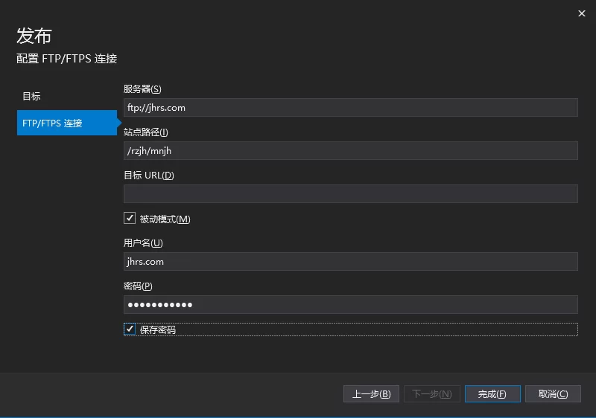Go back with the 上一步(B) button
This screenshot has height=418, width=596.
(371, 394)
